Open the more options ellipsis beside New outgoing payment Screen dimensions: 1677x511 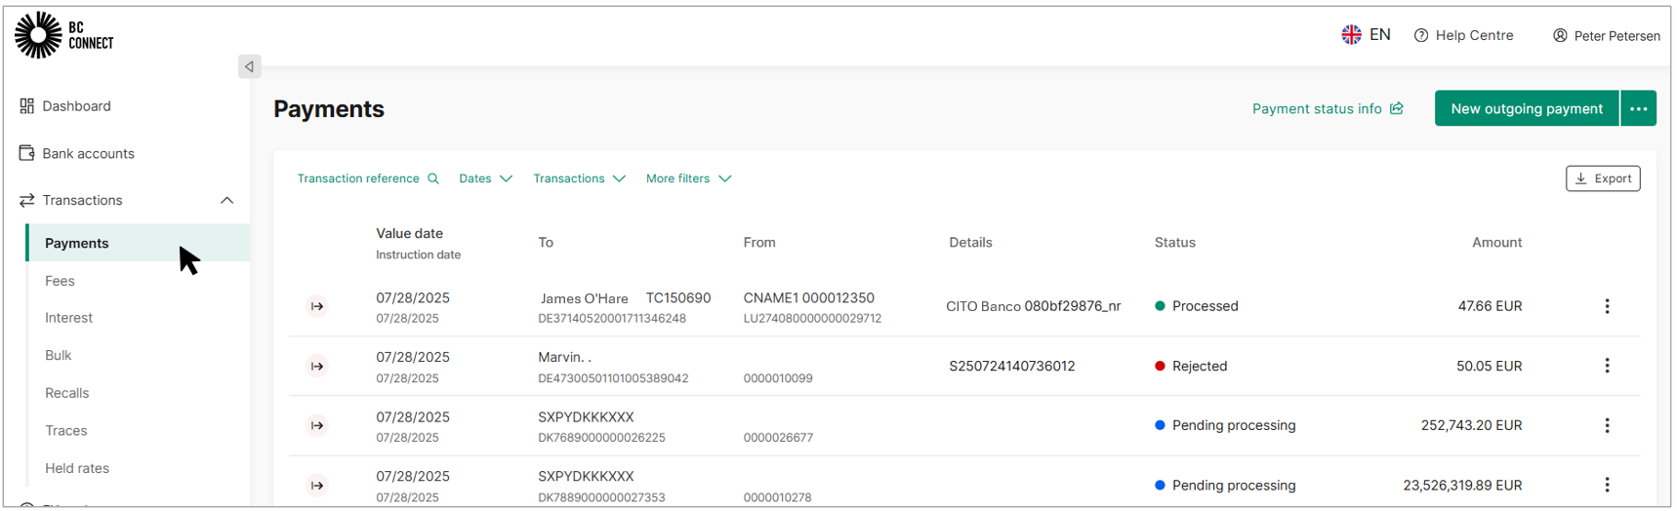[x=1639, y=108]
